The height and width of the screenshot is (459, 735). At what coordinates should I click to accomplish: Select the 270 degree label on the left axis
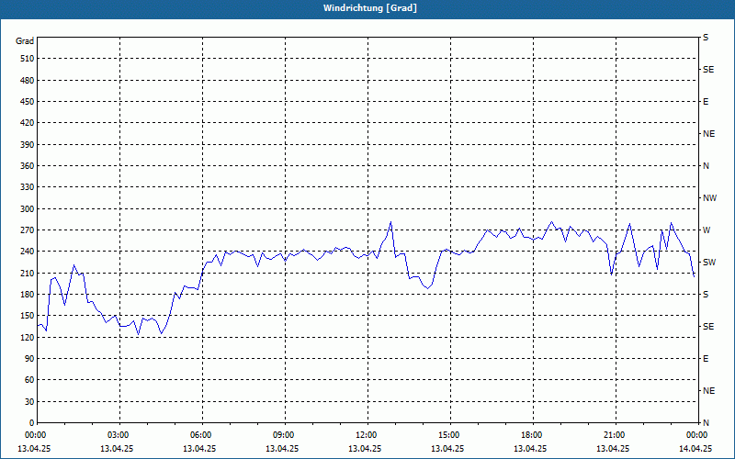tap(26, 230)
